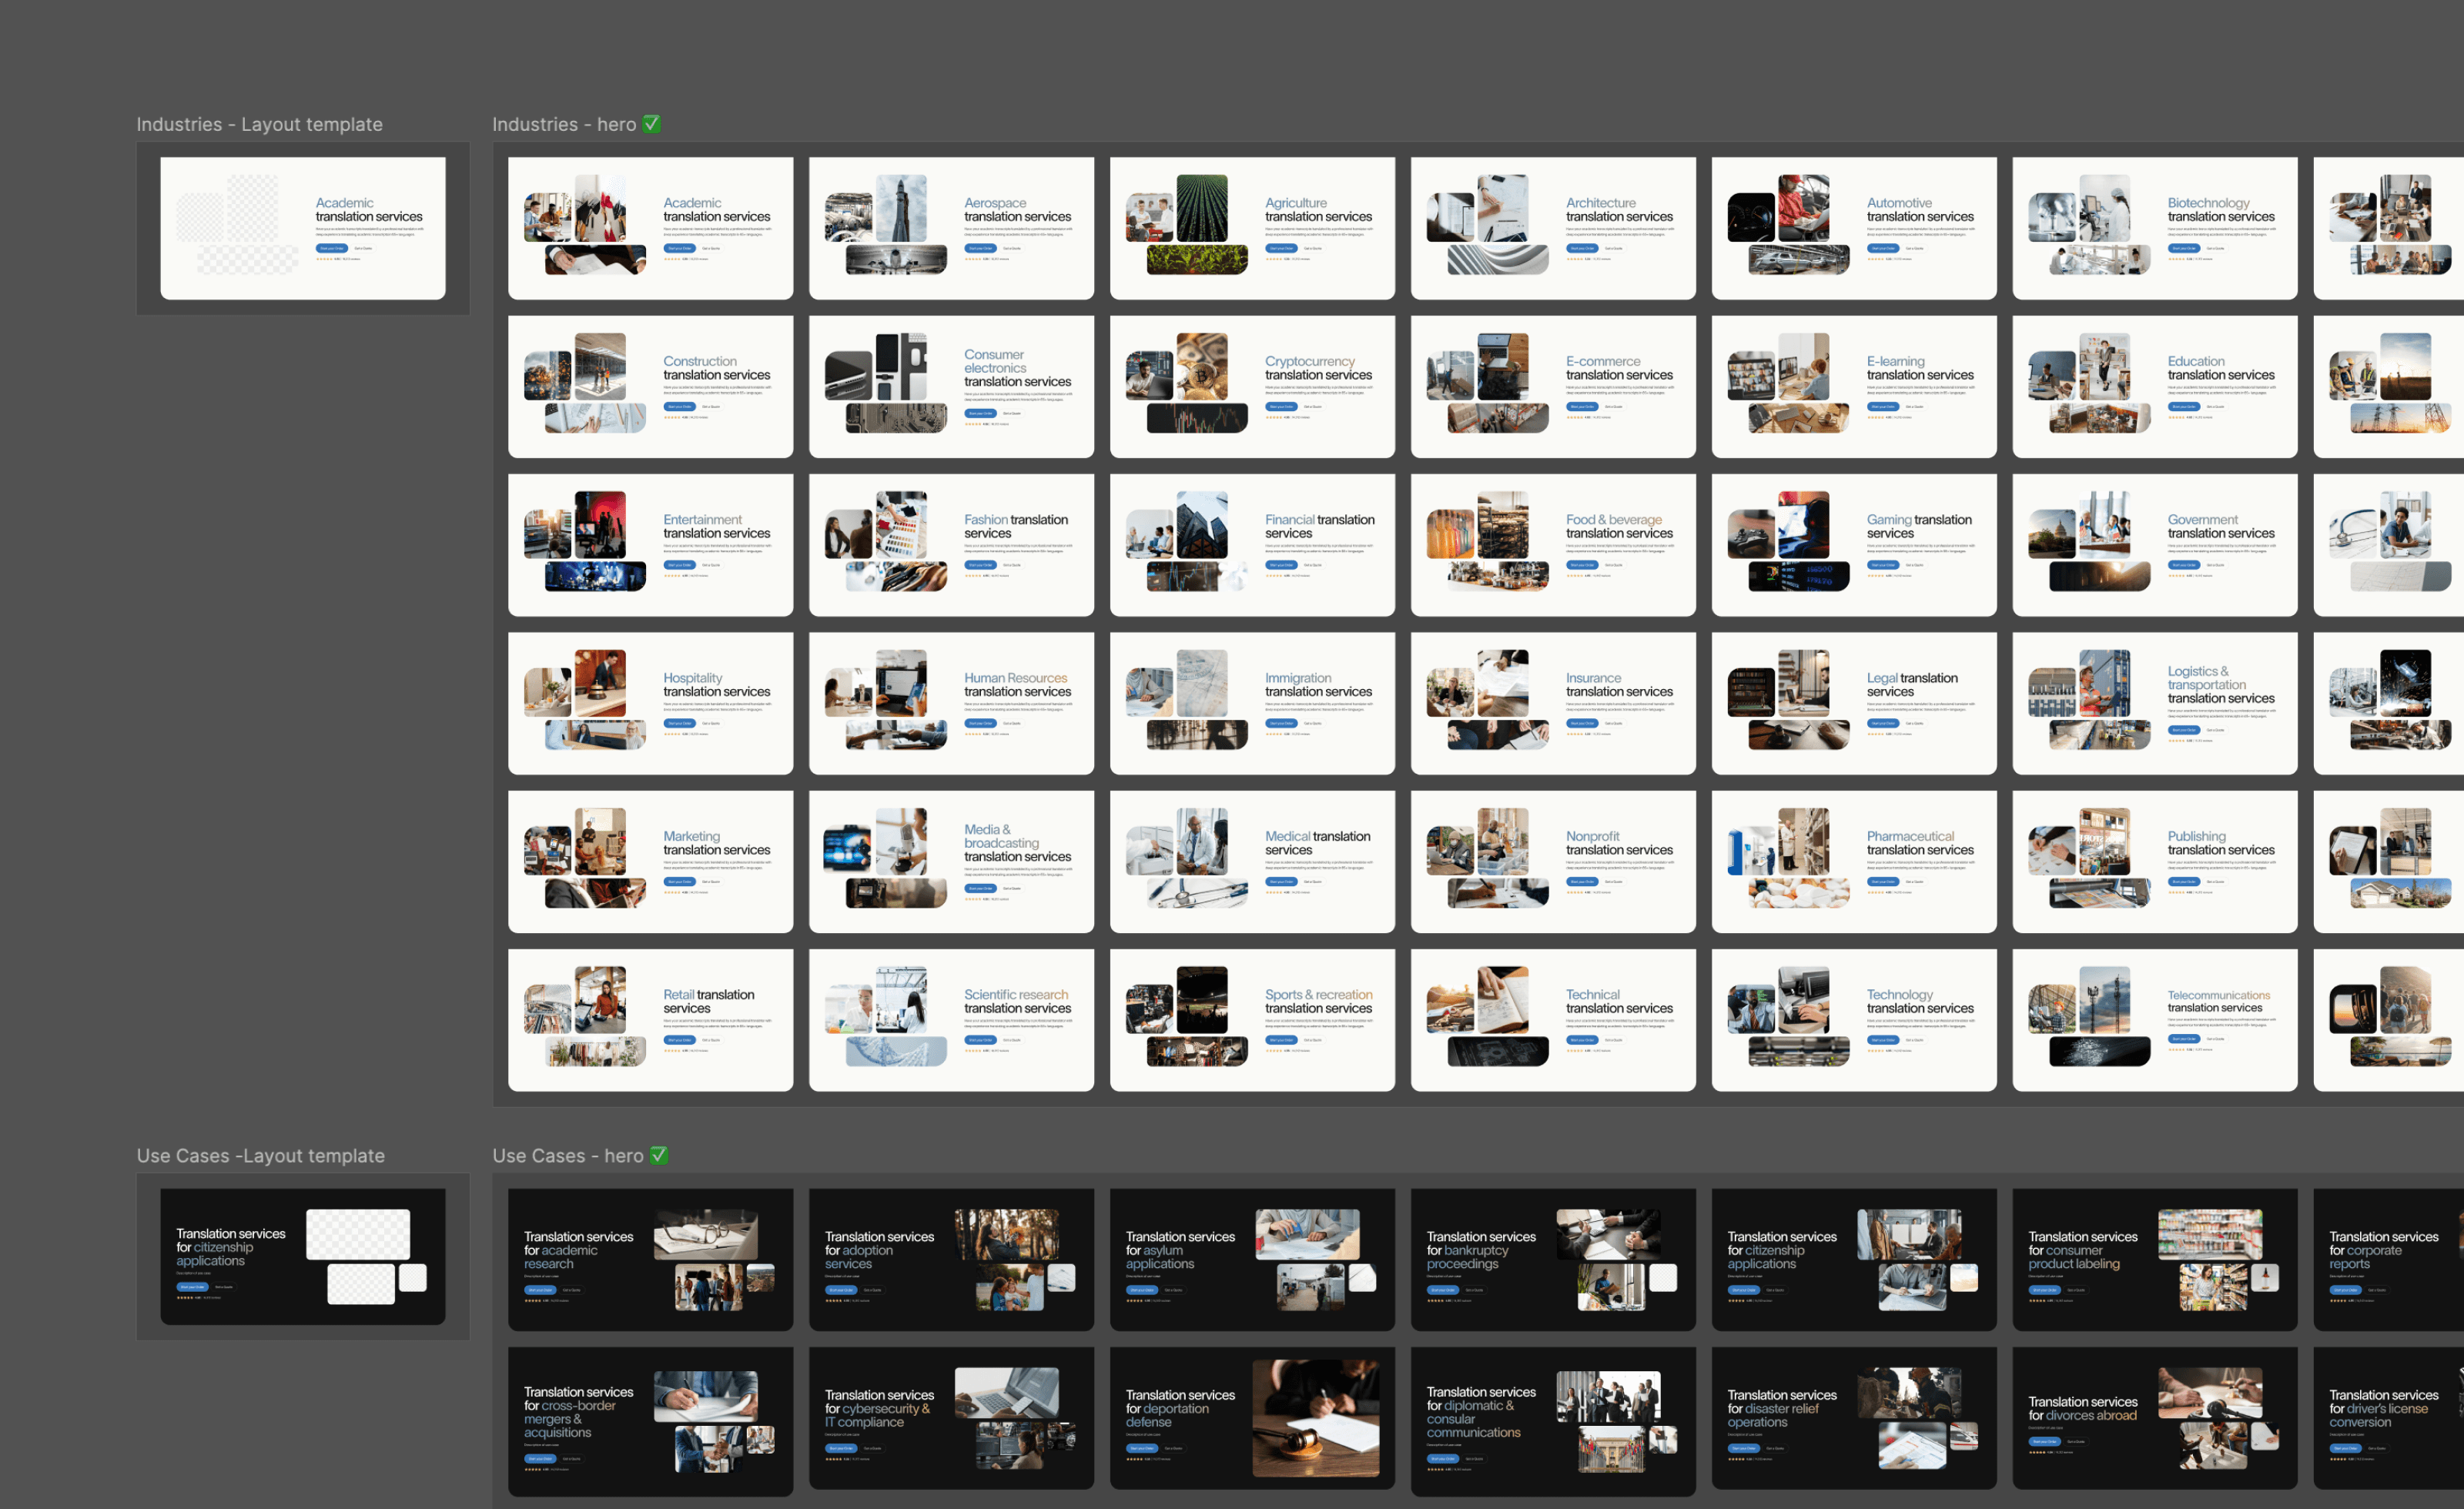This screenshot has width=2464, height=1509.
Task: Choose the E-commerce translation services frame
Action: point(1553,387)
